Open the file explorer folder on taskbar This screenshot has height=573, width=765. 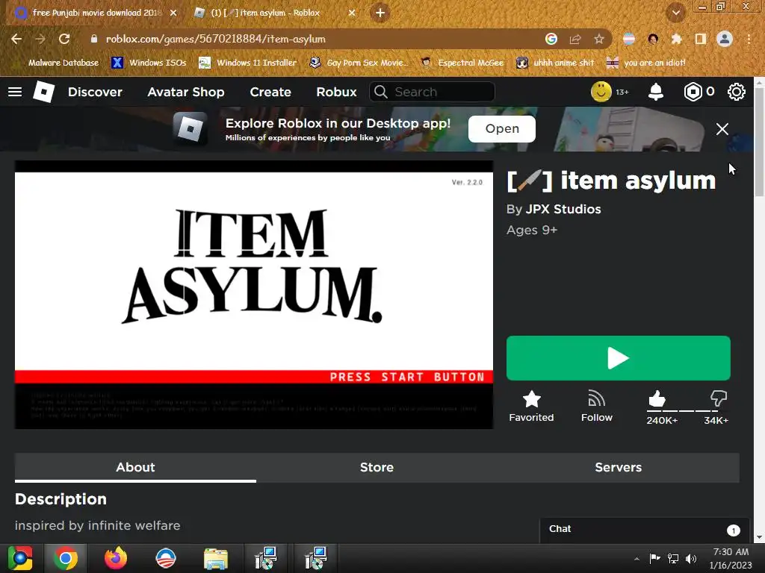pyautogui.click(x=216, y=558)
